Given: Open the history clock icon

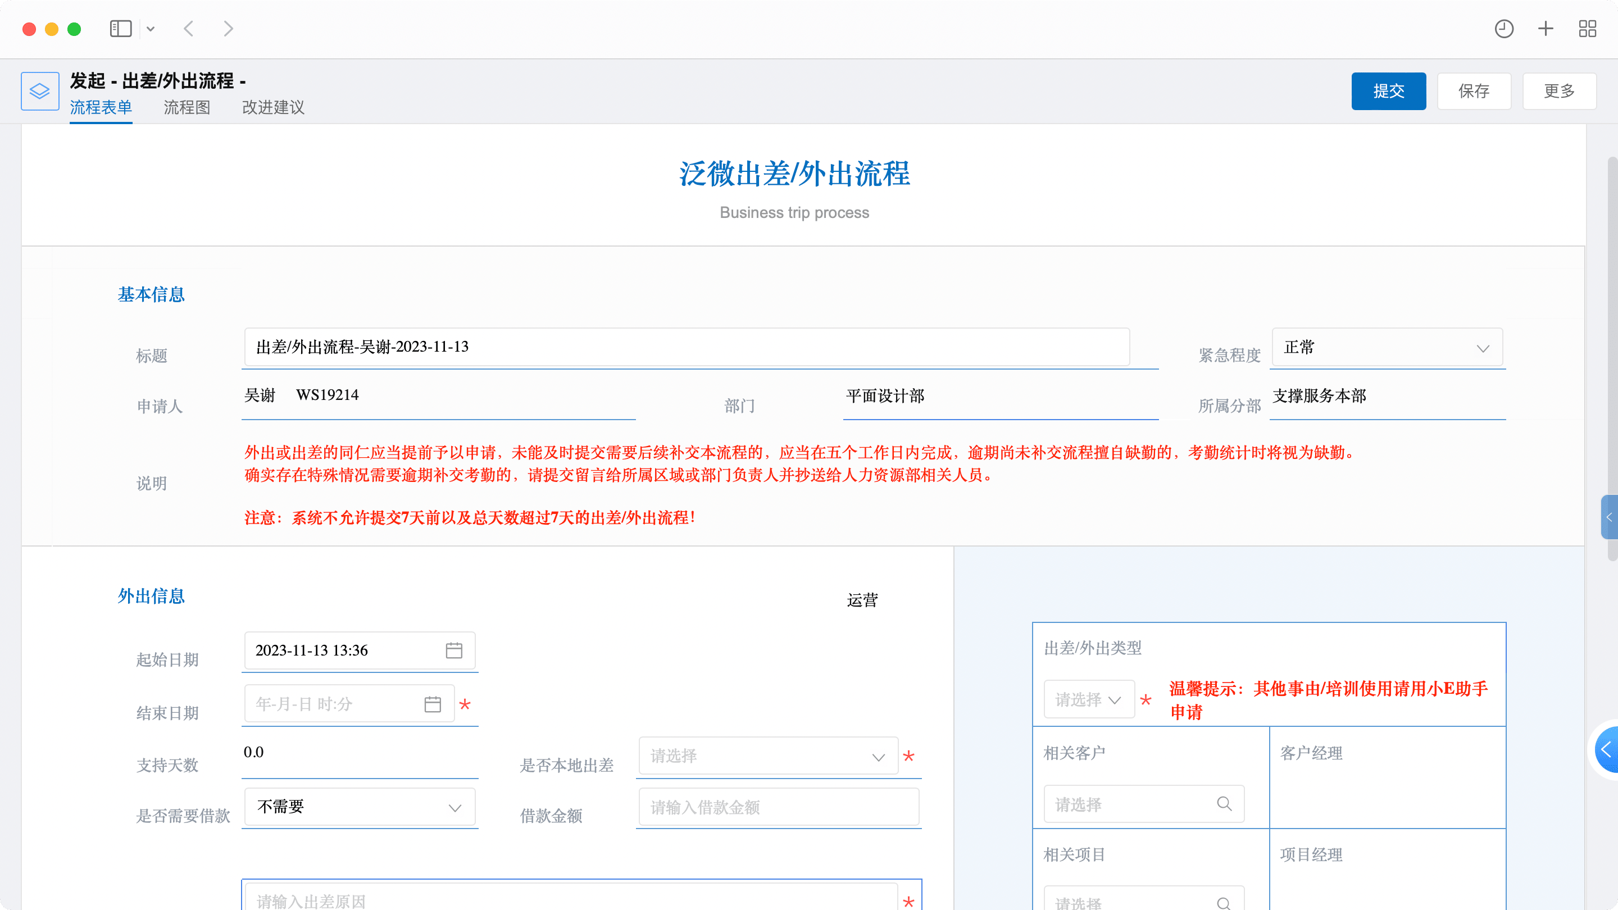Looking at the screenshot, I should 1504,29.
